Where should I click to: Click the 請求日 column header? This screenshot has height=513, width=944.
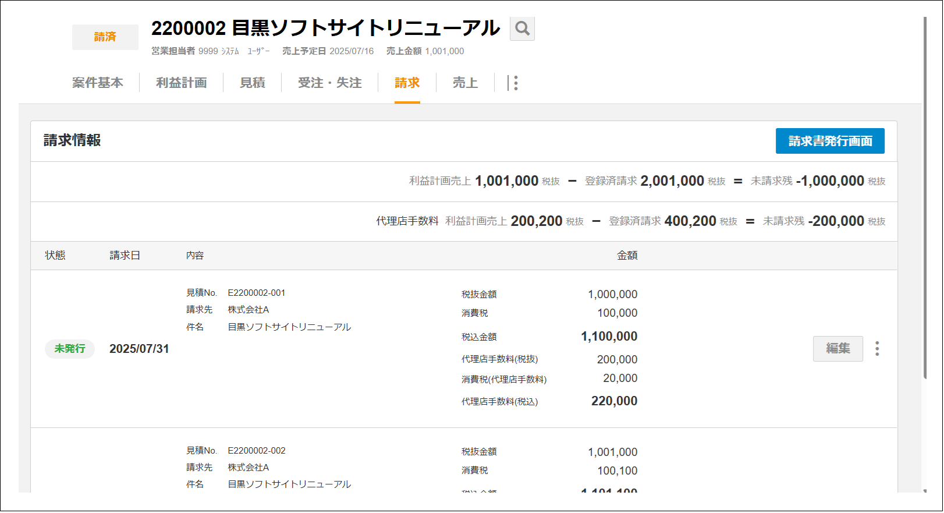coord(125,256)
